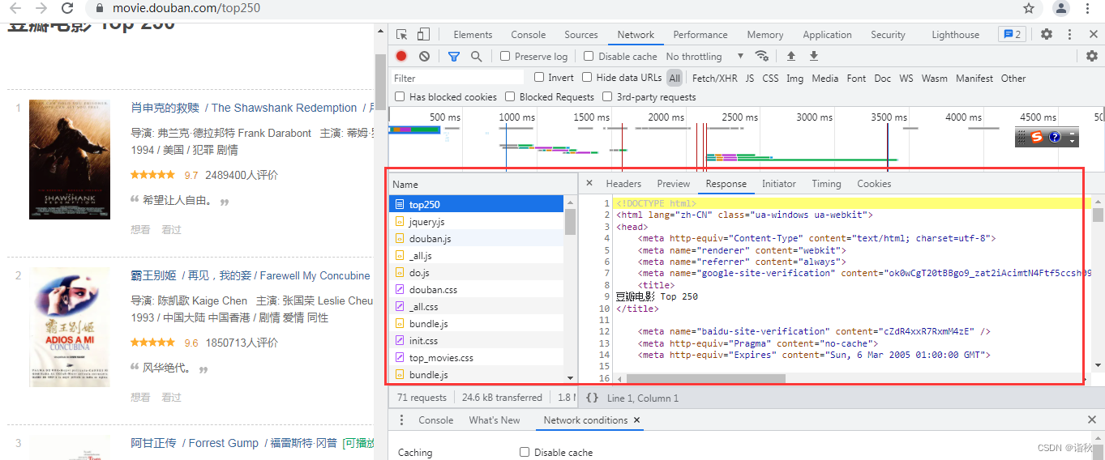
Task: Filter requests by Fetch/XHR type
Action: [715, 79]
